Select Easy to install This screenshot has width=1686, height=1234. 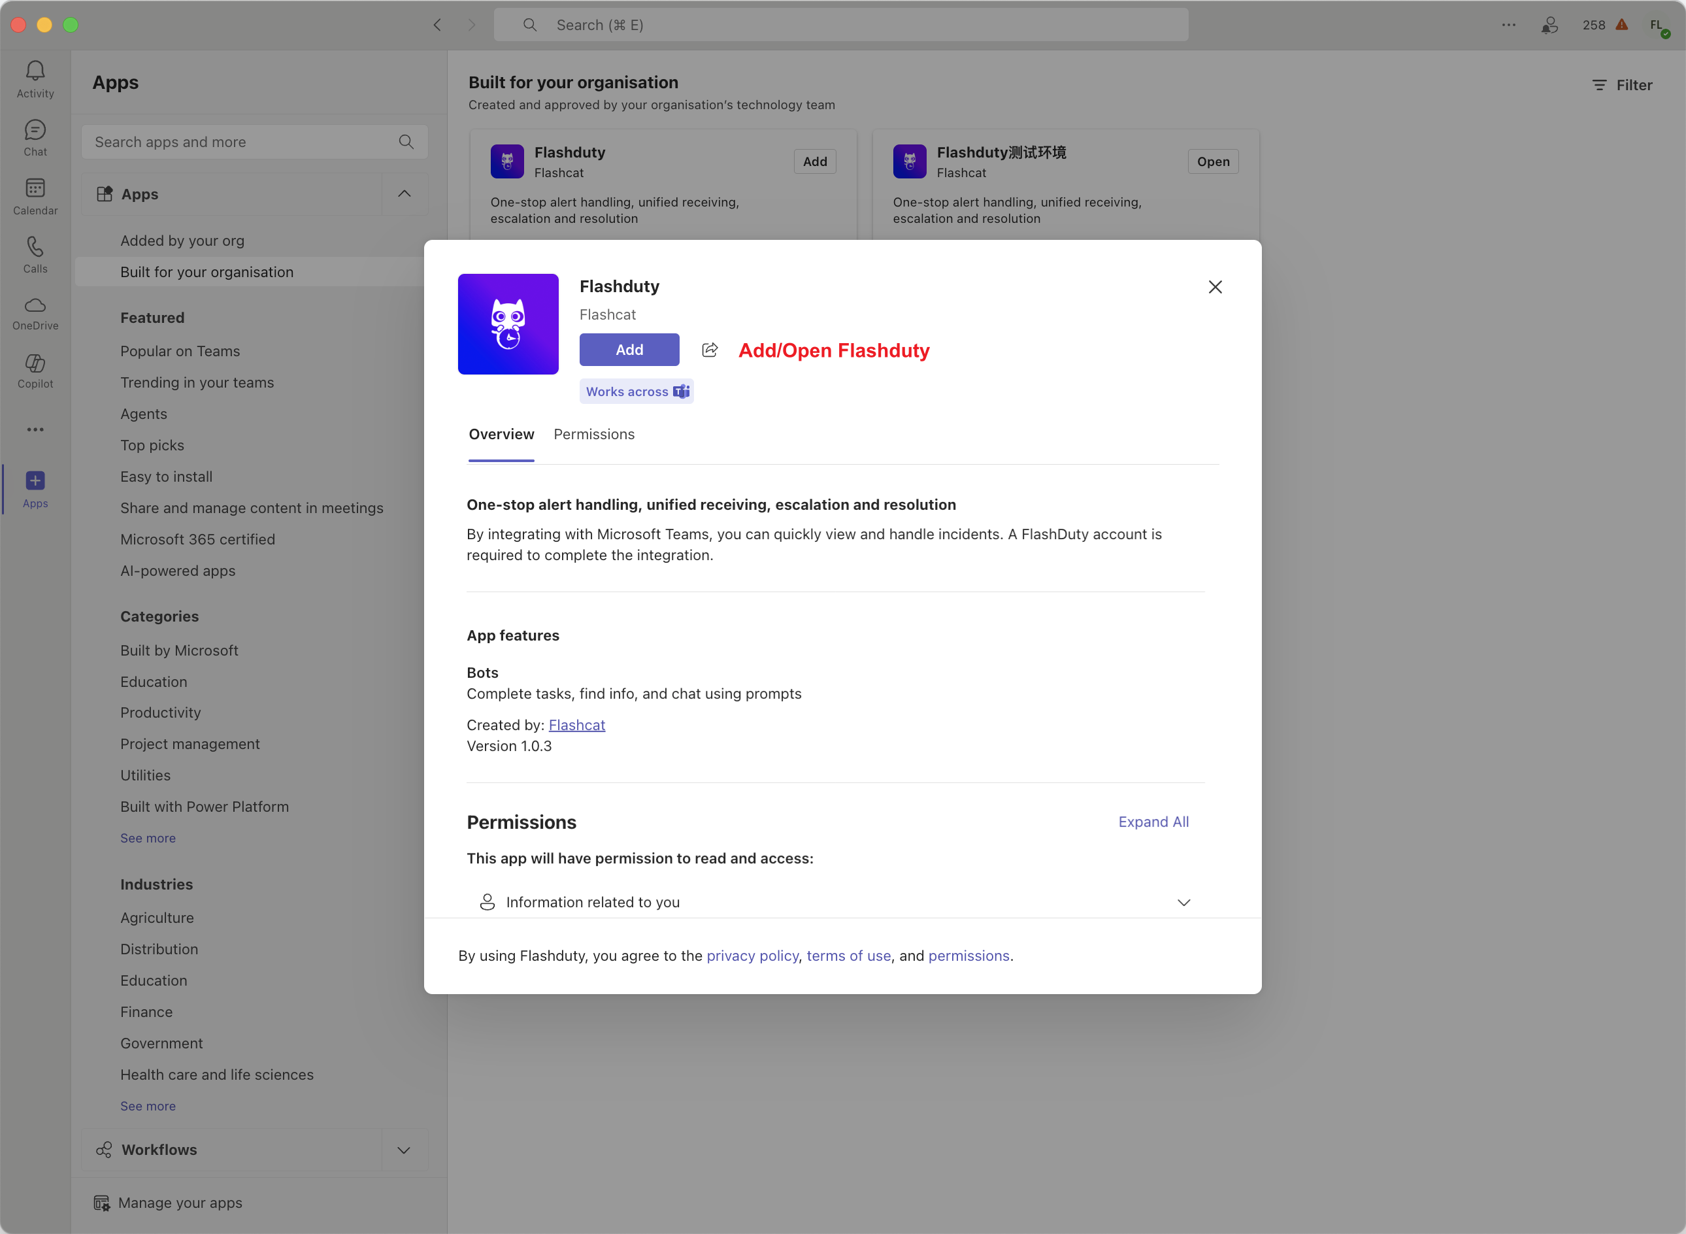click(x=166, y=476)
